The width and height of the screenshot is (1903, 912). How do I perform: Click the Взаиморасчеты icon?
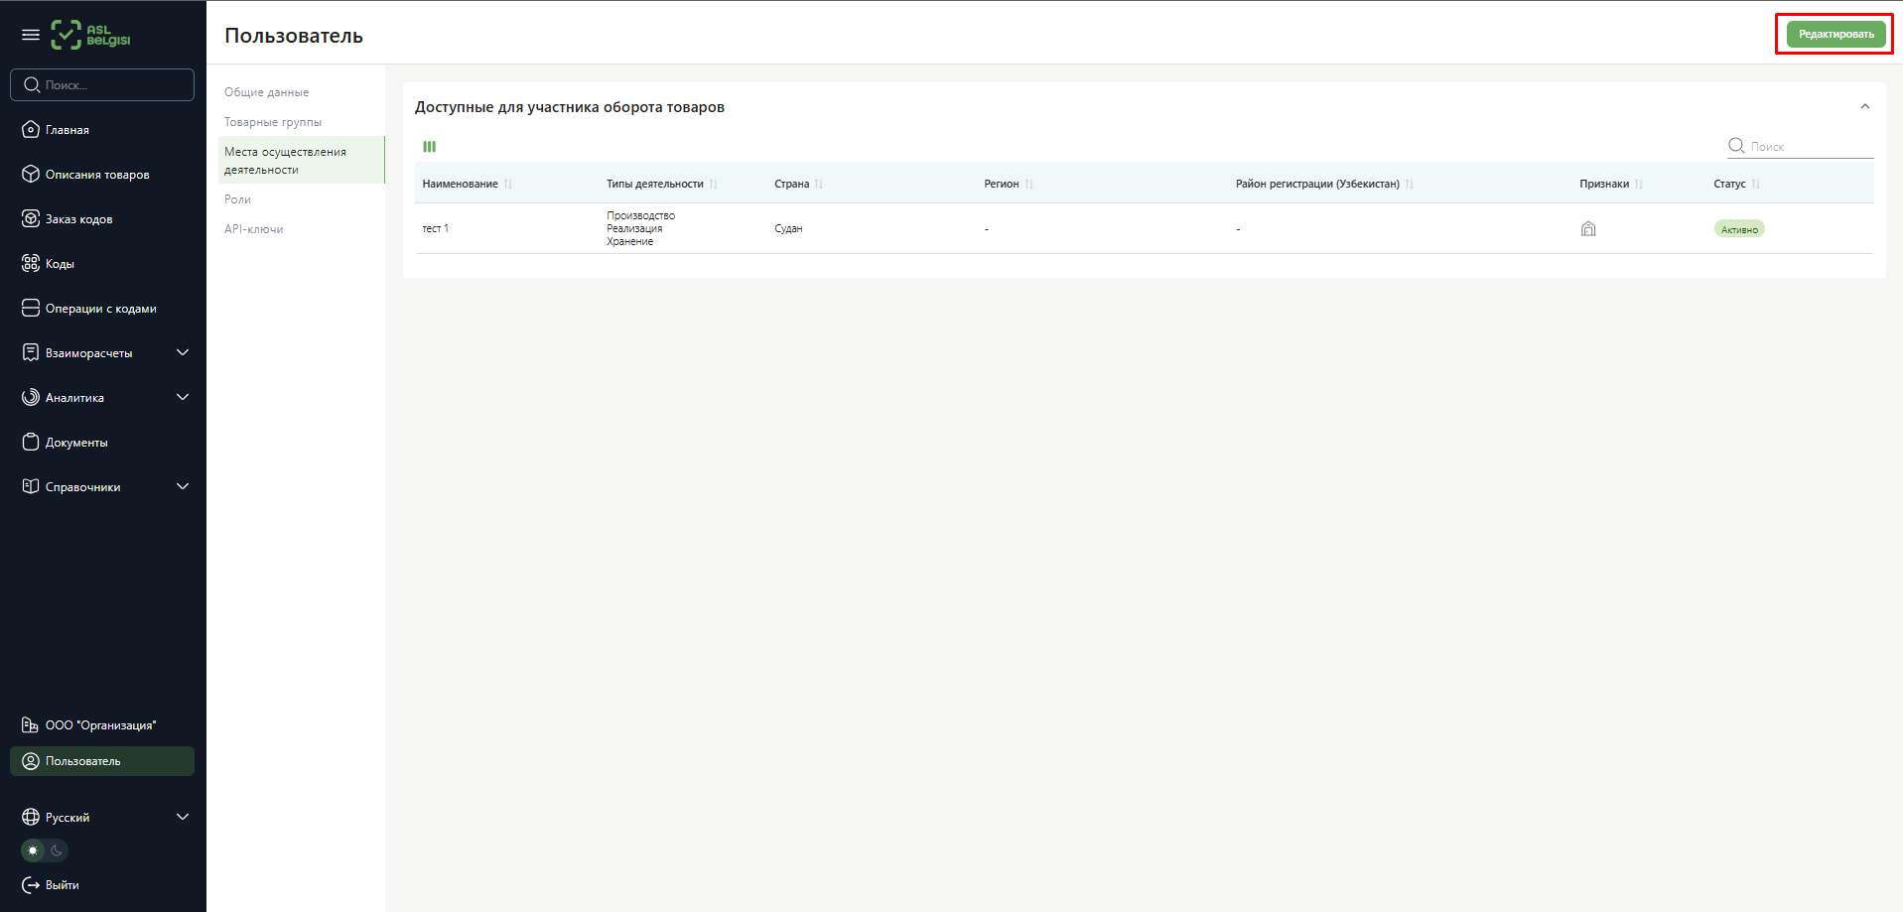[31, 352]
